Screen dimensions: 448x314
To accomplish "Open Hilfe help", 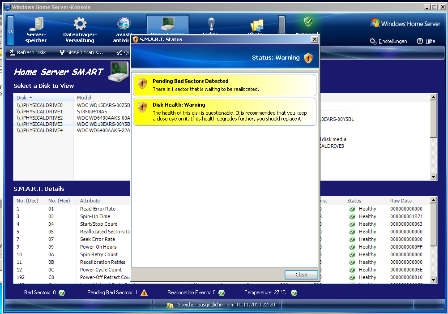I will (426, 42).
